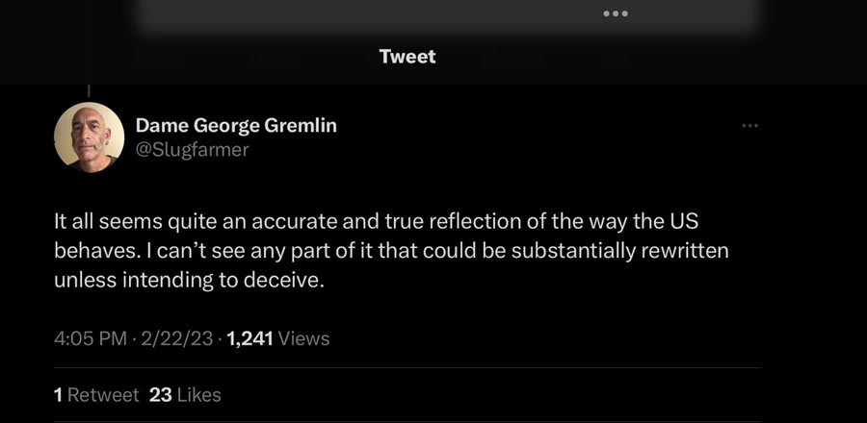Click the ellipsis in the top blurred bar
This screenshot has width=867, height=423.
614,14
